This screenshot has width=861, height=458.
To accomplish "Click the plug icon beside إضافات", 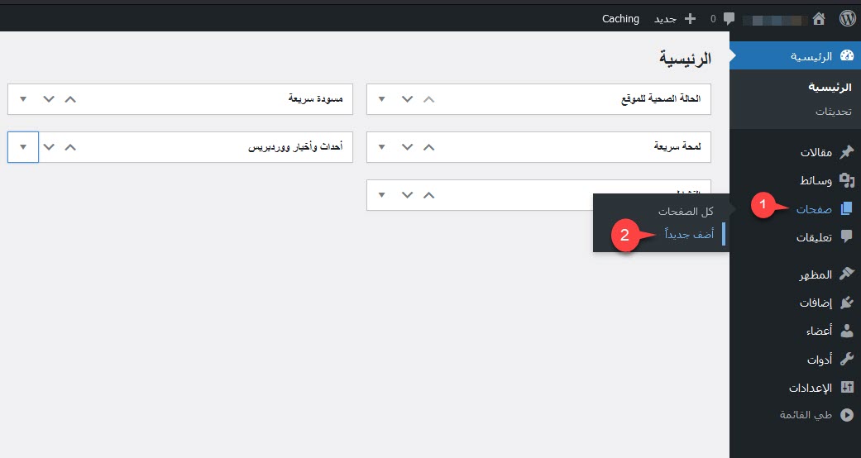I will 846,303.
